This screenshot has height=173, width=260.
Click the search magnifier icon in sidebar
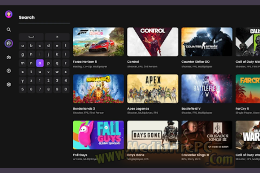click(9, 30)
